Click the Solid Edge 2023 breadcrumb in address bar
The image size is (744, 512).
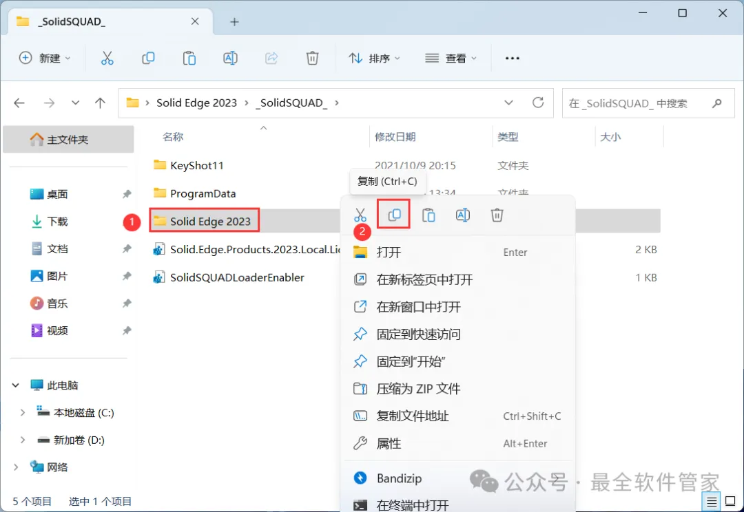[x=196, y=103]
